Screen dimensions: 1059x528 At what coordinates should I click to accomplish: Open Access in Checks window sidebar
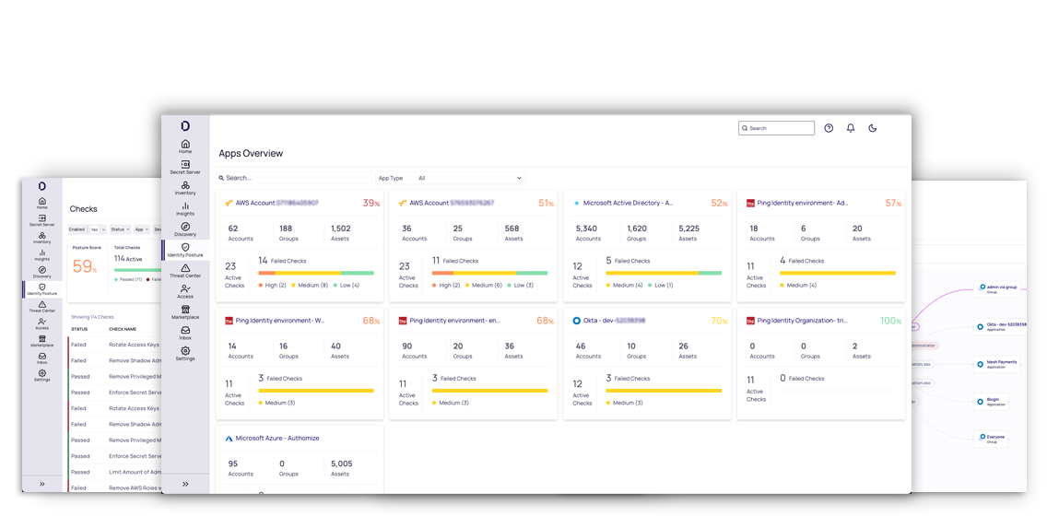pyautogui.click(x=41, y=323)
